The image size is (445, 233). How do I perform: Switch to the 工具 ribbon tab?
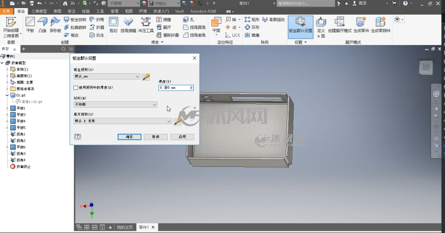pos(100,11)
